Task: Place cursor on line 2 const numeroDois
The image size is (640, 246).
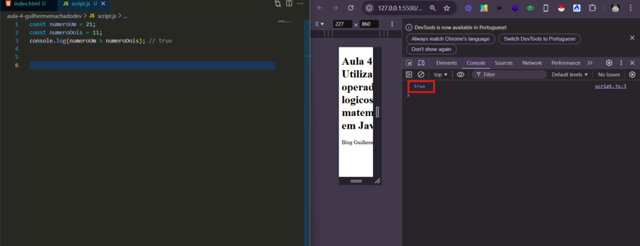Action: [x=66, y=32]
